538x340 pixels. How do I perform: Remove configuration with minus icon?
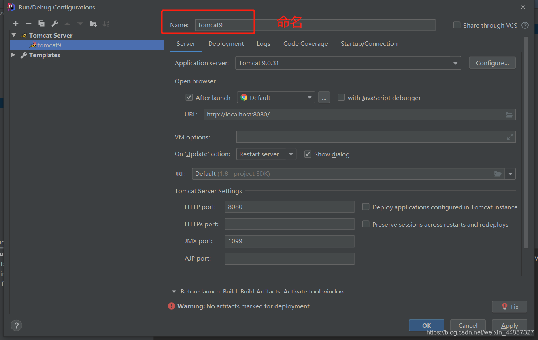pos(28,24)
